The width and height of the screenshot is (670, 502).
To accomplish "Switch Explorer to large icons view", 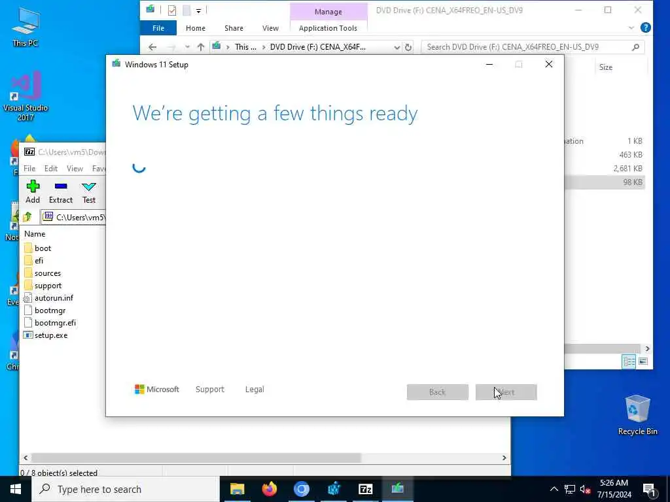I will 643,361.
